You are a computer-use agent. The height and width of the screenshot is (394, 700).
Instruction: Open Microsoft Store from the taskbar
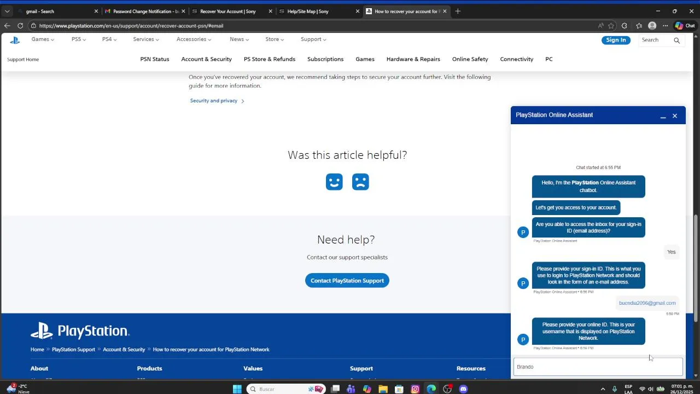click(399, 389)
